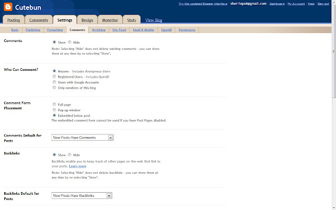Image resolution: width=336 pixels, height=210 pixels.
Task: Go to Site Feed settings sub-tab
Action: pos(119,30)
